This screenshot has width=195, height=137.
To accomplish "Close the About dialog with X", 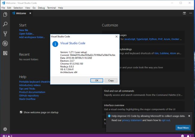I will pos(116,36).
